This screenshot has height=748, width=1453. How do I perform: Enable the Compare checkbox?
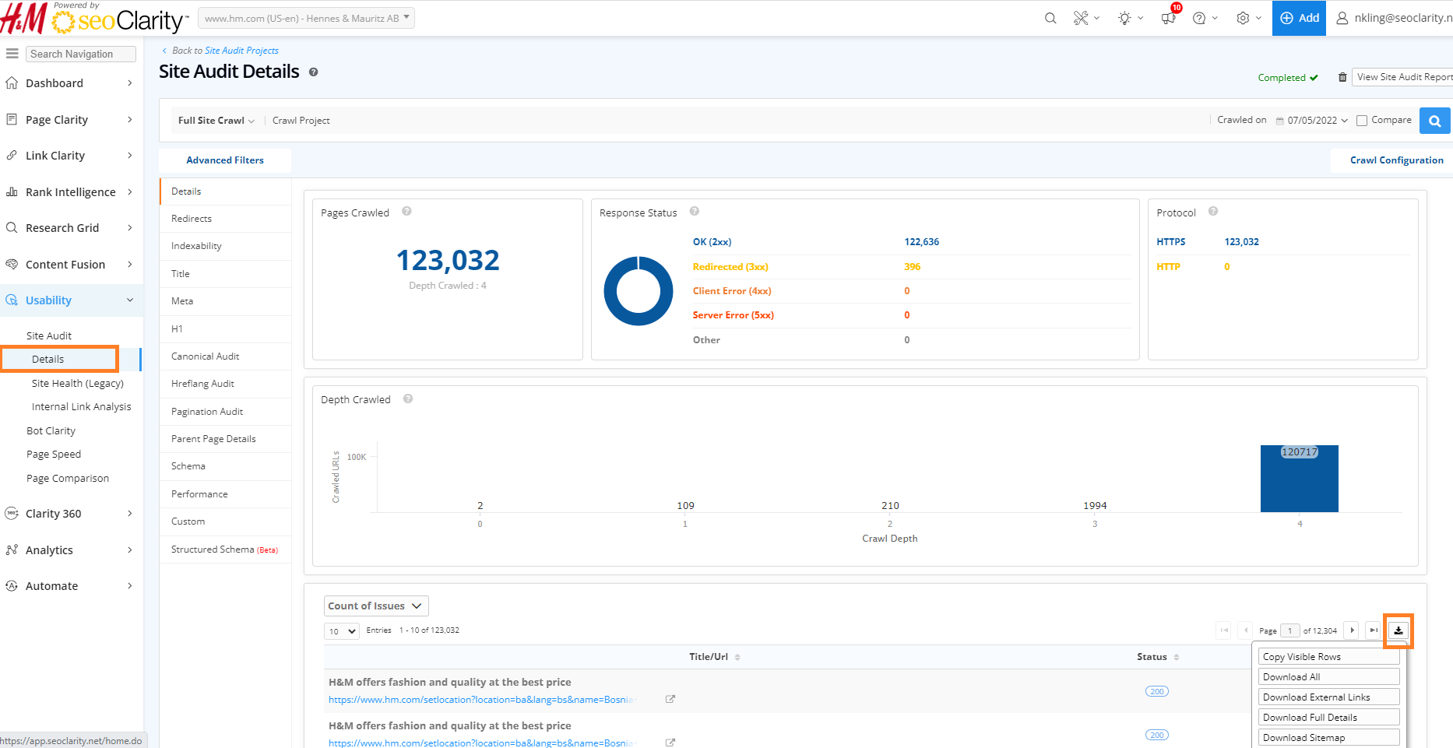tap(1362, 121)
